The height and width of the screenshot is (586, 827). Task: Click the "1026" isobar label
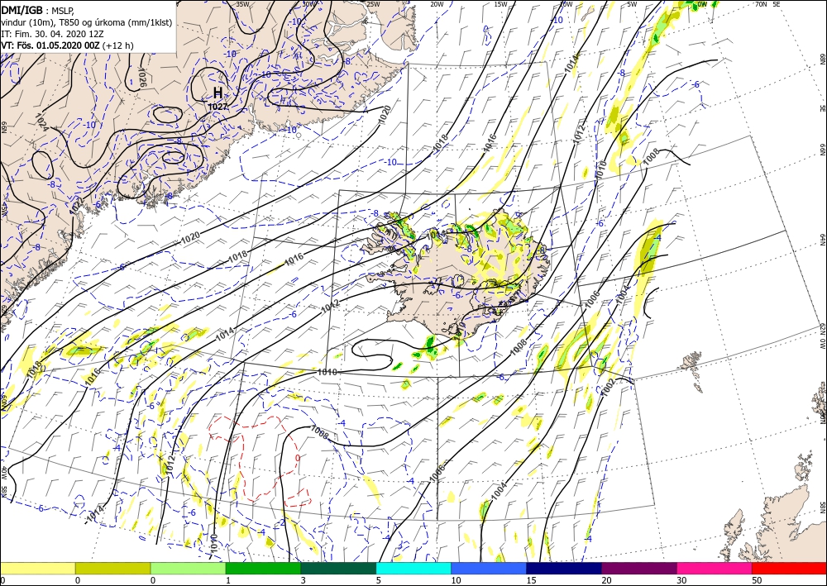[141, 77]
